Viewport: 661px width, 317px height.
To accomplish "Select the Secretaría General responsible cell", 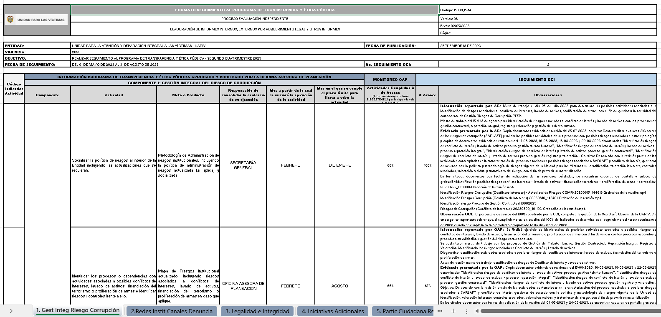I will pos(243,165).
